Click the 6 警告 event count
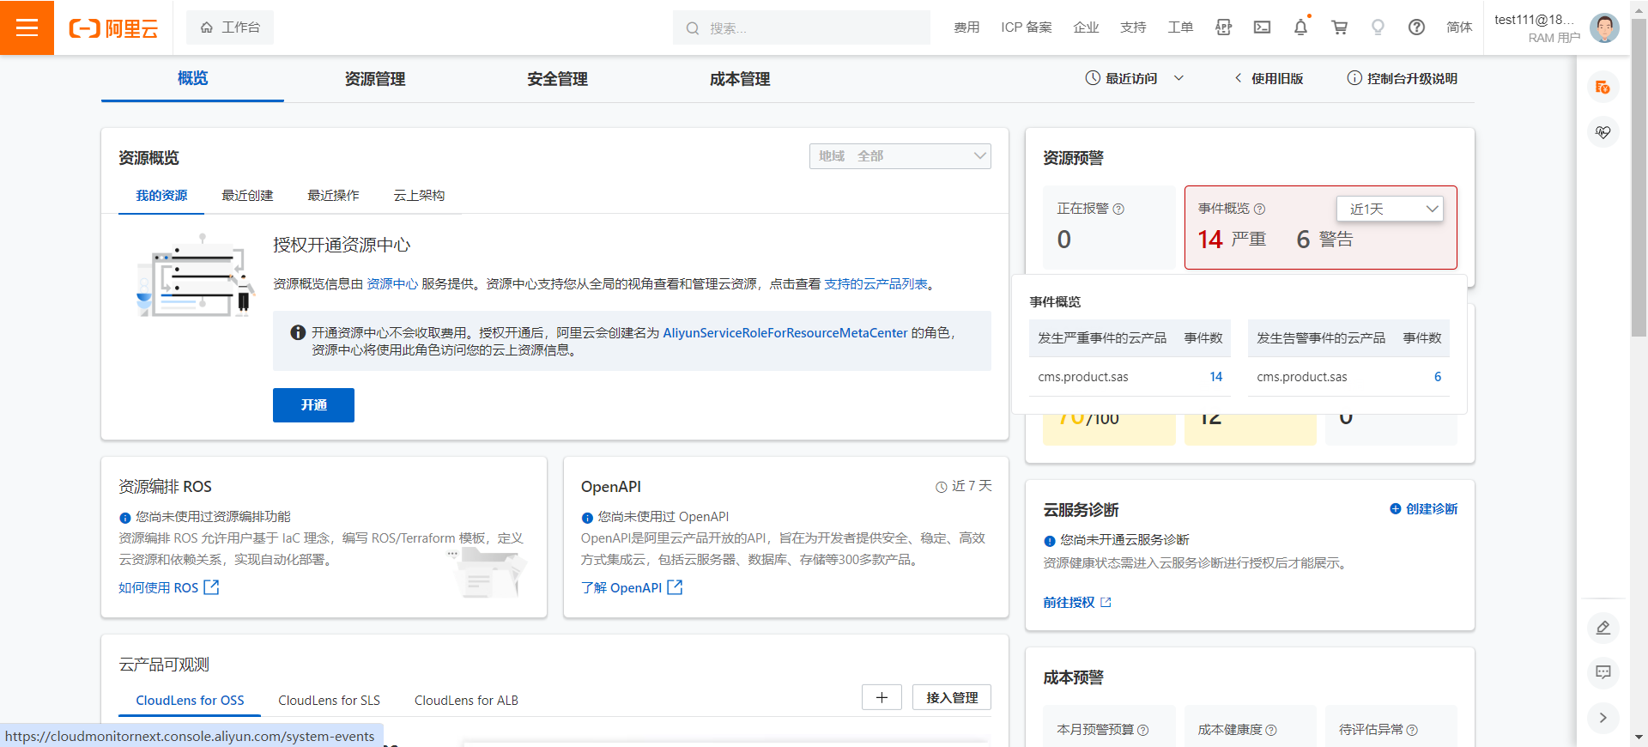The image size is (1648, 747). pos(1324,239)
